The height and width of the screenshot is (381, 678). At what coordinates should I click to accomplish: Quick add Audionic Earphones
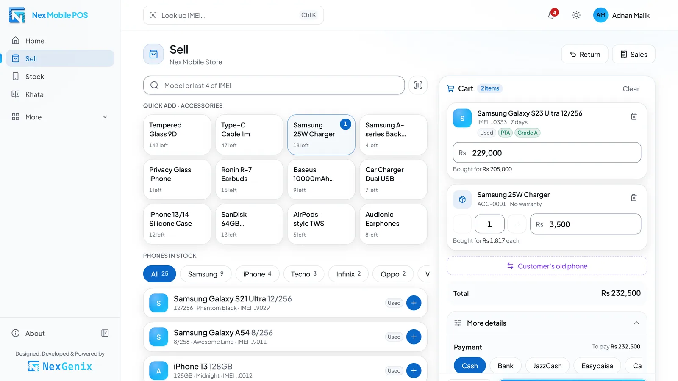point(393,224)
